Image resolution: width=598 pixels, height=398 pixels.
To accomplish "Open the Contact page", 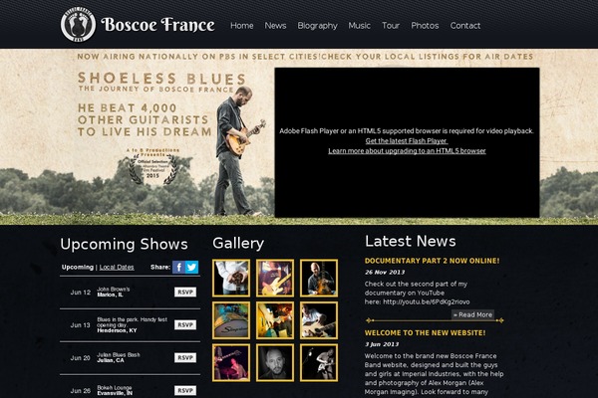I will coord(465,26).
